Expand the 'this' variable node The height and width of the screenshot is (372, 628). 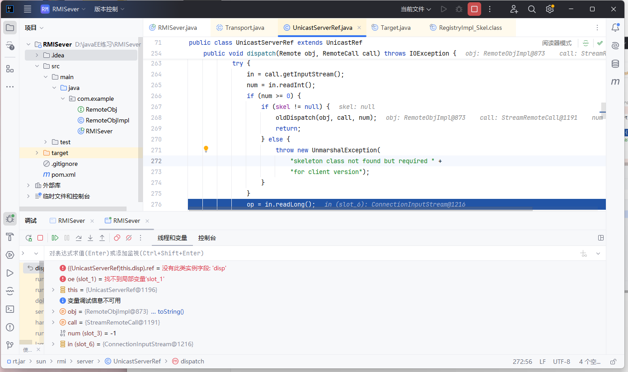coord(53,290)
